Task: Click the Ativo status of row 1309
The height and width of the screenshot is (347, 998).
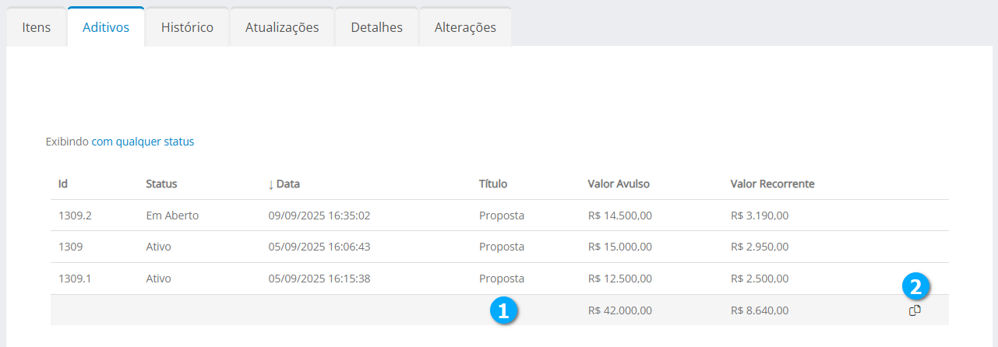Action: (x=158, y=247)
